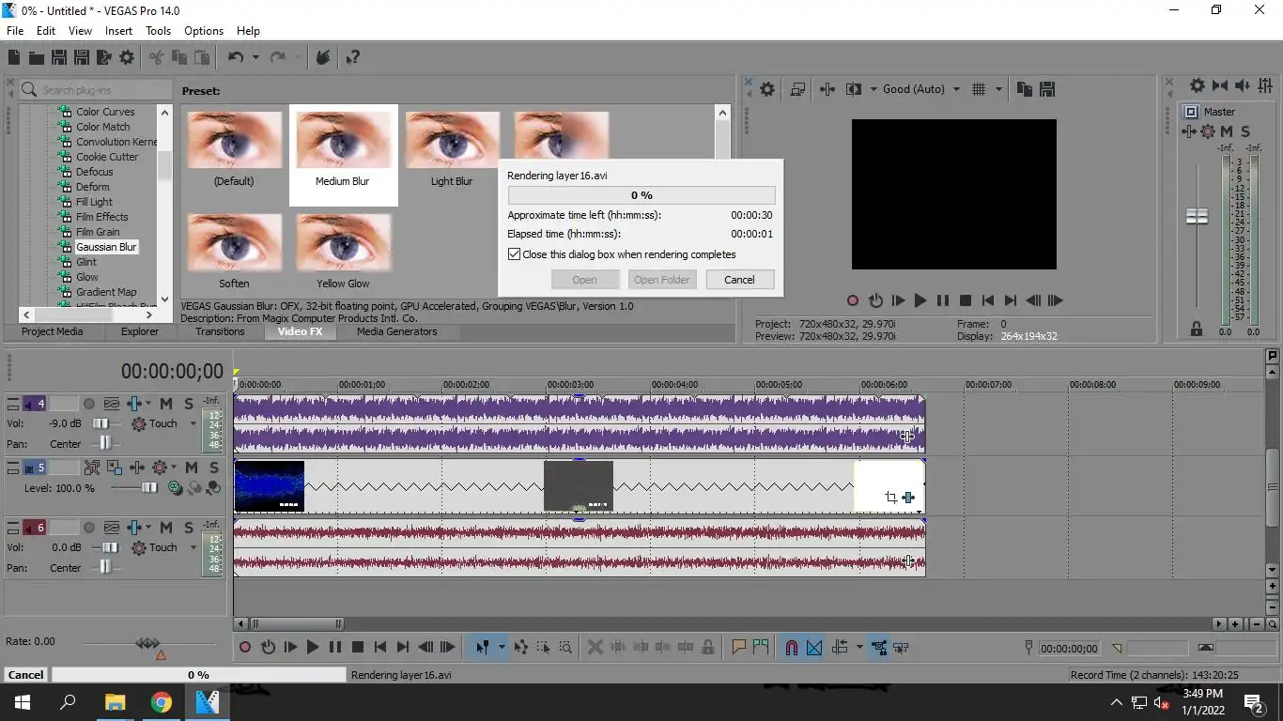
Task: Open track 5 automation settings dropdown arrow
Action: pos(174,468)
